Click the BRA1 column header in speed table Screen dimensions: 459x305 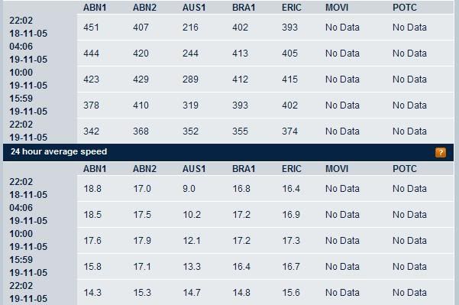(x=244, y=169)
